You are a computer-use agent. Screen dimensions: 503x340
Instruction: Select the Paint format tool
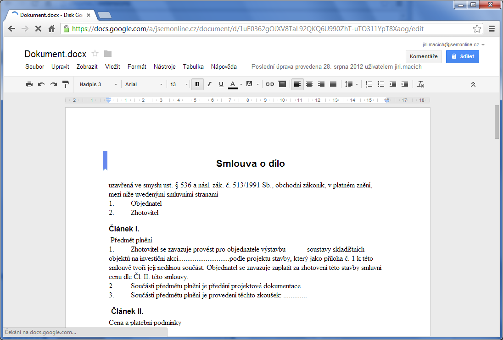click(x=66, y=84)
